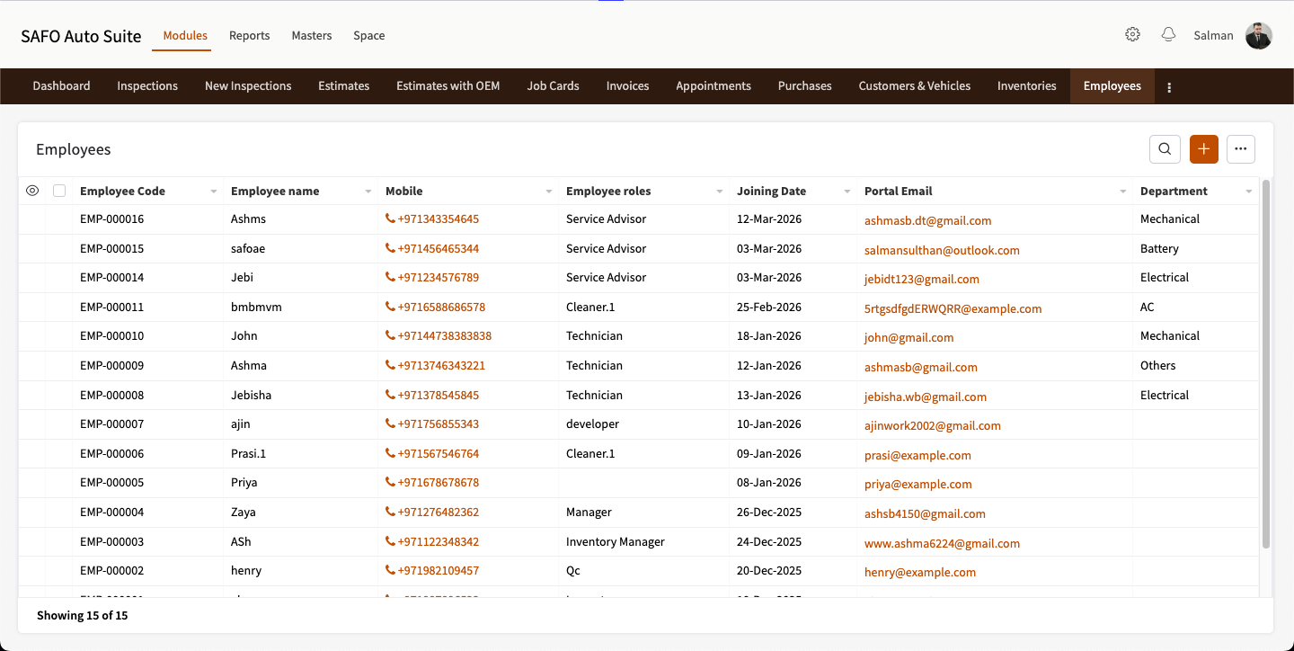The width and height of the screenshot is (1294, 651).
Task: Expand Employee Code column dropdown
Action: pos(213,192)
